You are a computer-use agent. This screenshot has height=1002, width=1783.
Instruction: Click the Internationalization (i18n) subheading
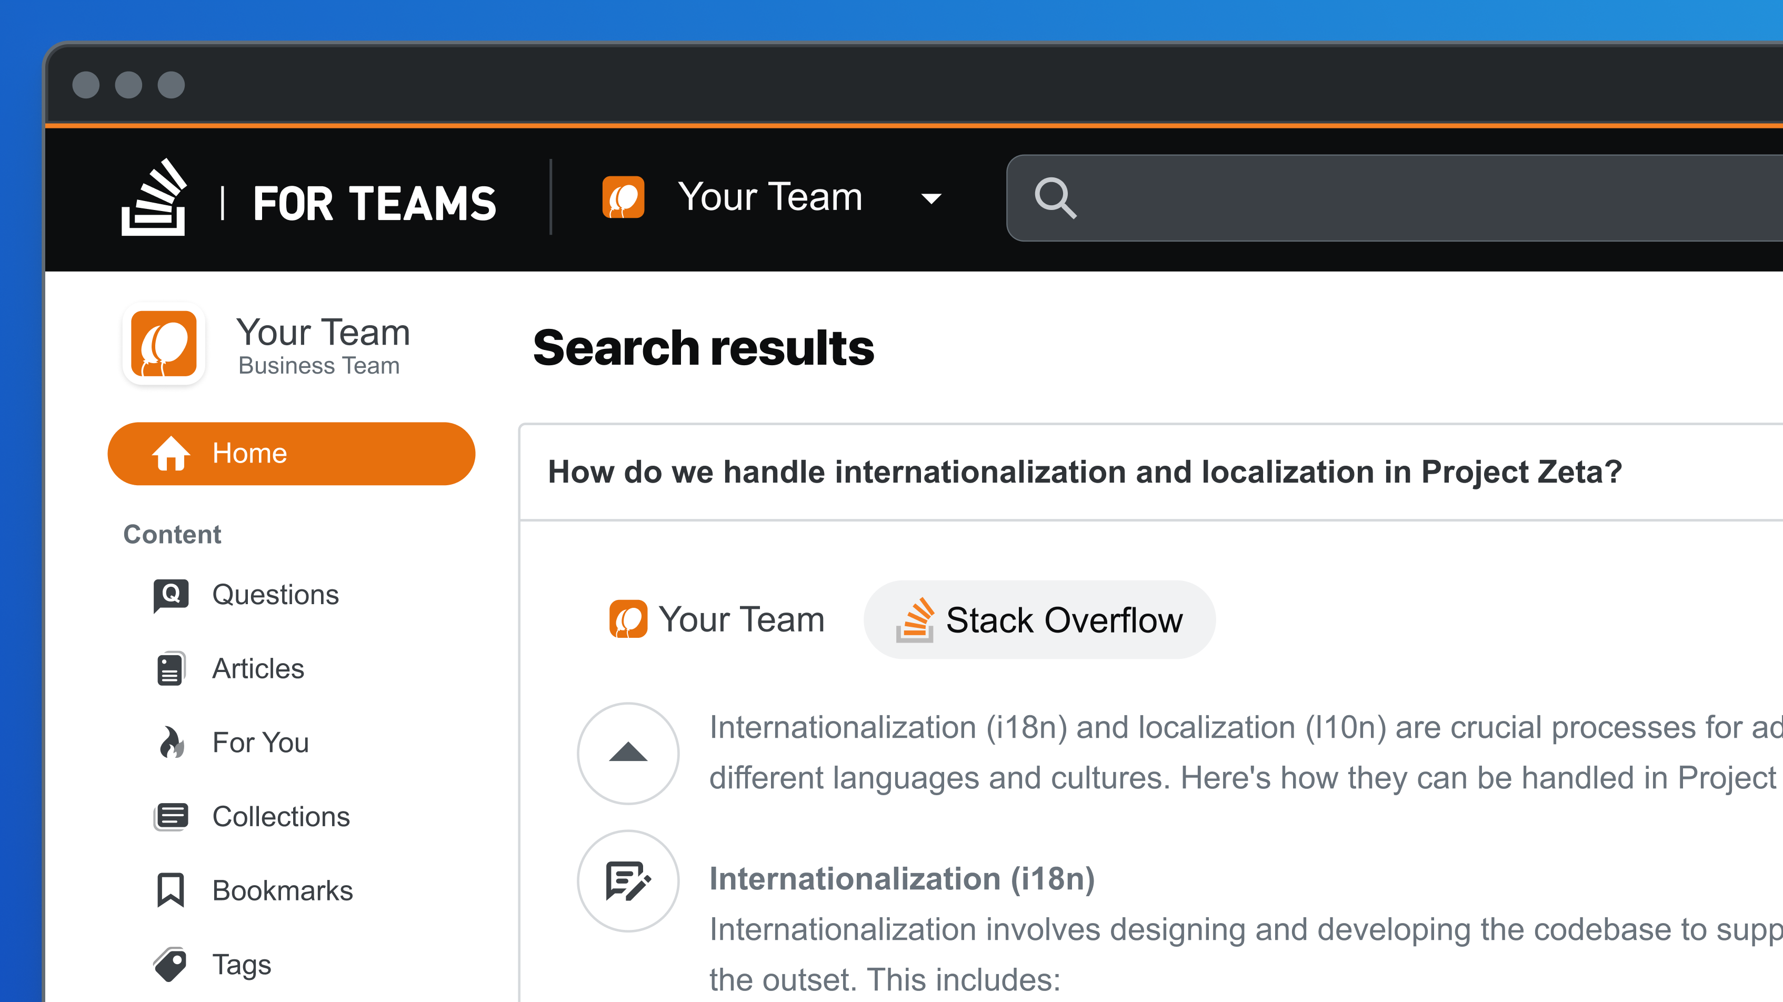point(902,879)
